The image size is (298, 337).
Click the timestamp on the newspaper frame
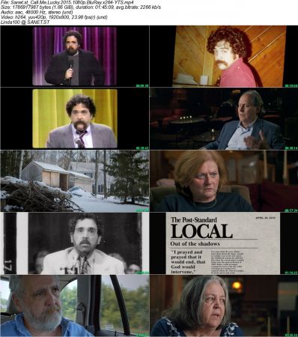pyautogui.click(x=291, y=273)
